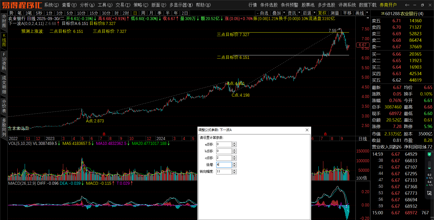The height and width of the screenshot is (220, 434).
Task: Open the dropdown arrow next to 资讯
Action: pyautogui.click(x=299, y=13)
